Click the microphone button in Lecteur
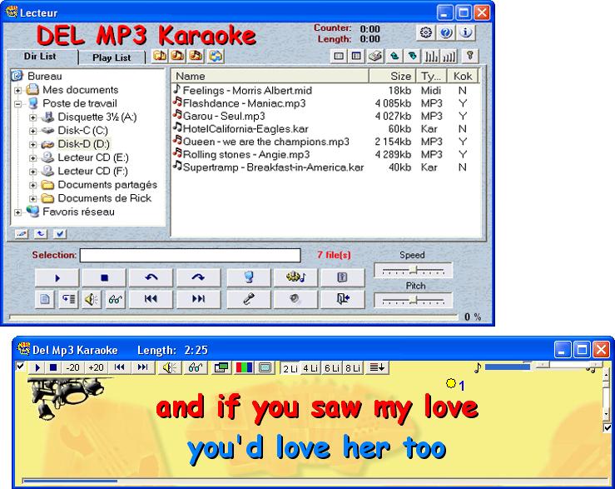Screen dimensions: 615x489 [248, 299]
